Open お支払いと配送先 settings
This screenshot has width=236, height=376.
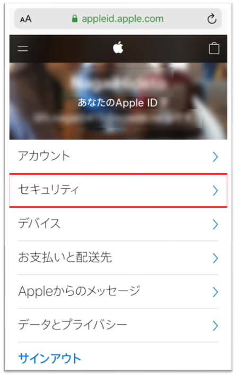pos(118,258)
